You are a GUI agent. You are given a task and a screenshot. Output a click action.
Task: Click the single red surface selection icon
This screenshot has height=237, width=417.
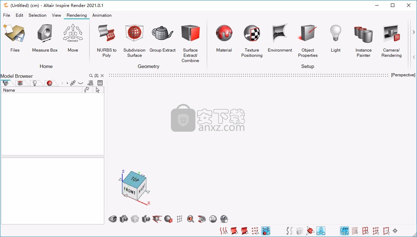point(234,231)
